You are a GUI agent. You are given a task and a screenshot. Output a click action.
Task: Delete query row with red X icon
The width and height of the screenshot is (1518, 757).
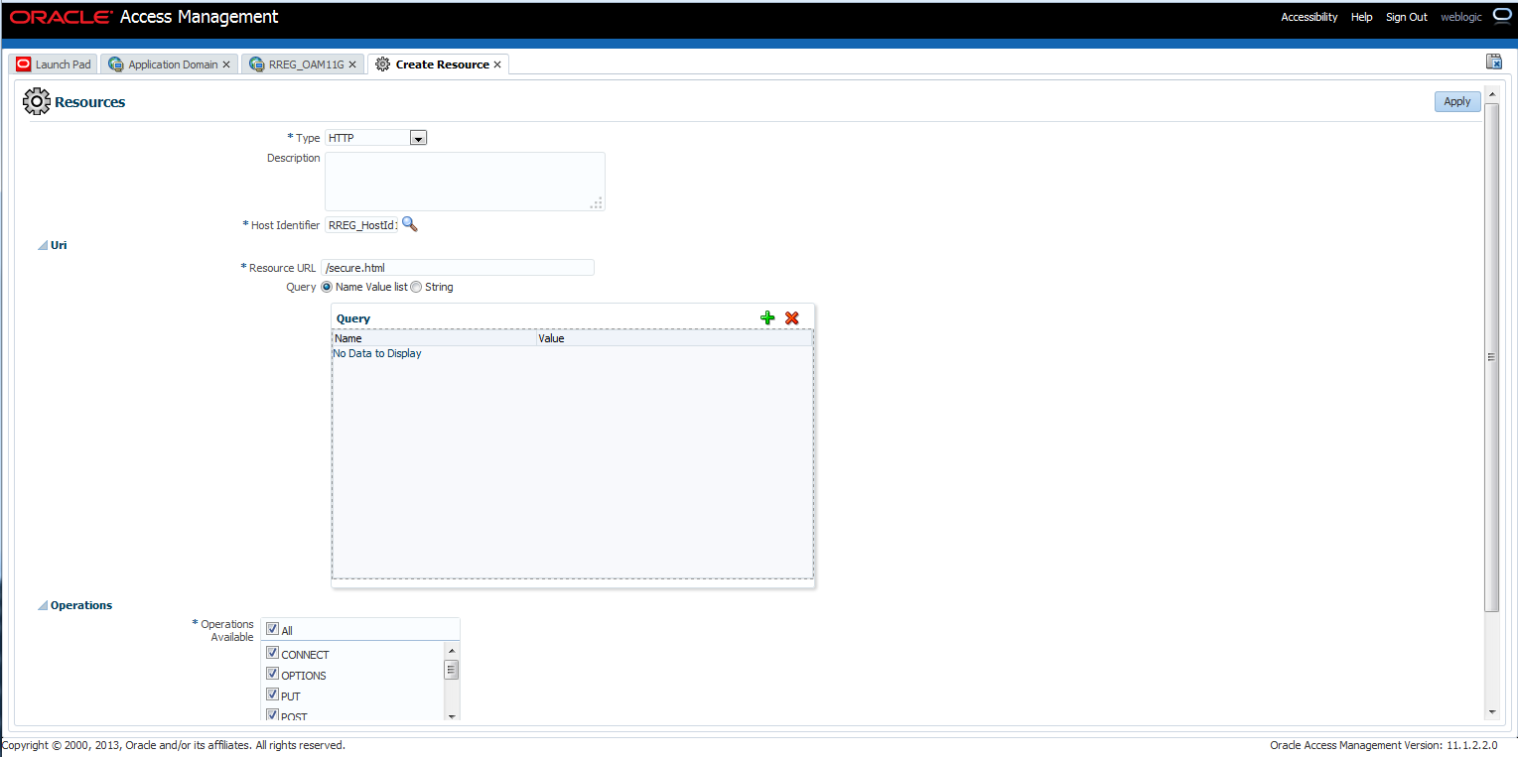coord(791,317)
